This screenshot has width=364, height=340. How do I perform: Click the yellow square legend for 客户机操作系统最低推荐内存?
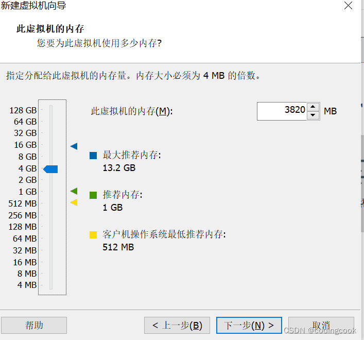pyautogui.click(x=93, y=235)
